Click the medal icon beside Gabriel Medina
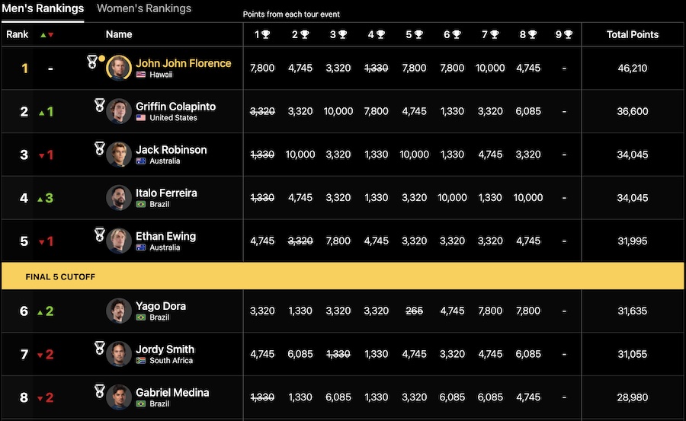 pyautogui.click(x=99, y=391)
